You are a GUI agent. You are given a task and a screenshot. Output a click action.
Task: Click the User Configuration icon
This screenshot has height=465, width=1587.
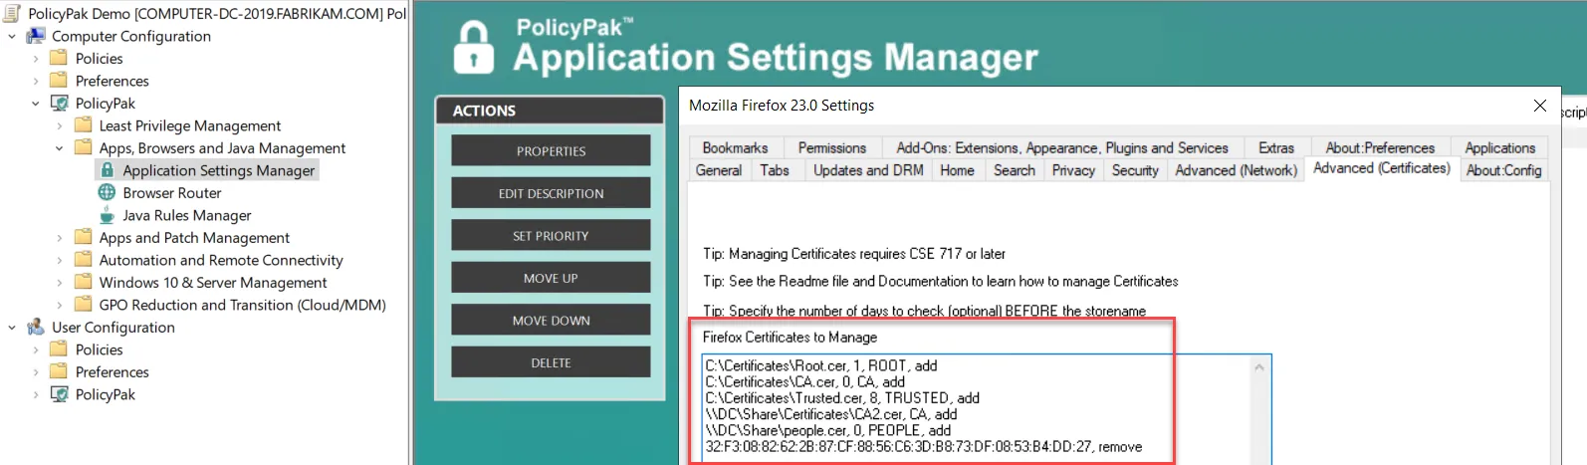[x=36, y=327]
